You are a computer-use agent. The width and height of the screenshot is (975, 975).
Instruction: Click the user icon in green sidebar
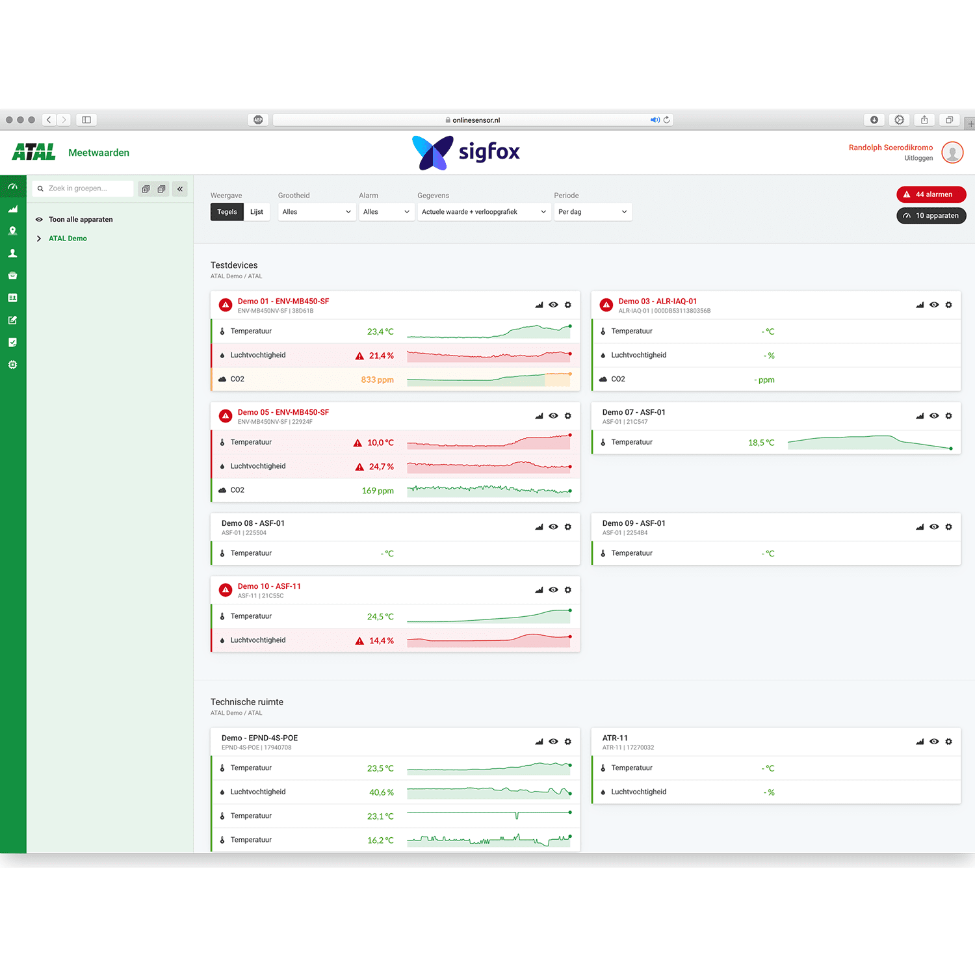coord(12,253)
